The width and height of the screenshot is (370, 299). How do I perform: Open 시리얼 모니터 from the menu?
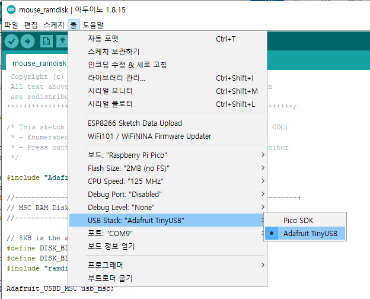click(x=168, y=91)
